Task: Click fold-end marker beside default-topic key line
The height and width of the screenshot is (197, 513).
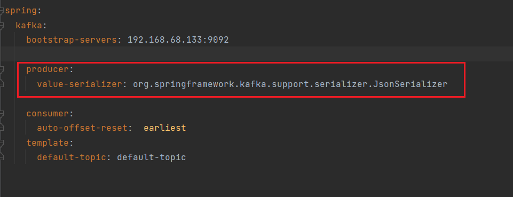Action: click(x=2, y=157)
